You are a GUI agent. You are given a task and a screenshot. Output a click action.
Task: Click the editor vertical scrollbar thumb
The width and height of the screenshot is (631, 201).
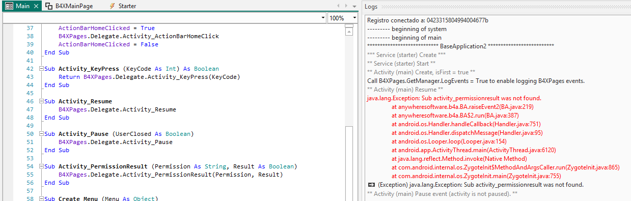tap(349, 163)
